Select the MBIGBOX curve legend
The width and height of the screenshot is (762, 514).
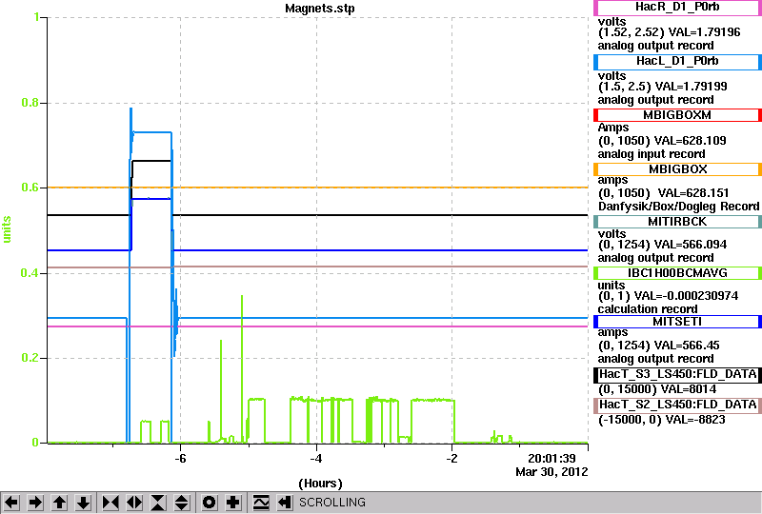coord(677,169)
